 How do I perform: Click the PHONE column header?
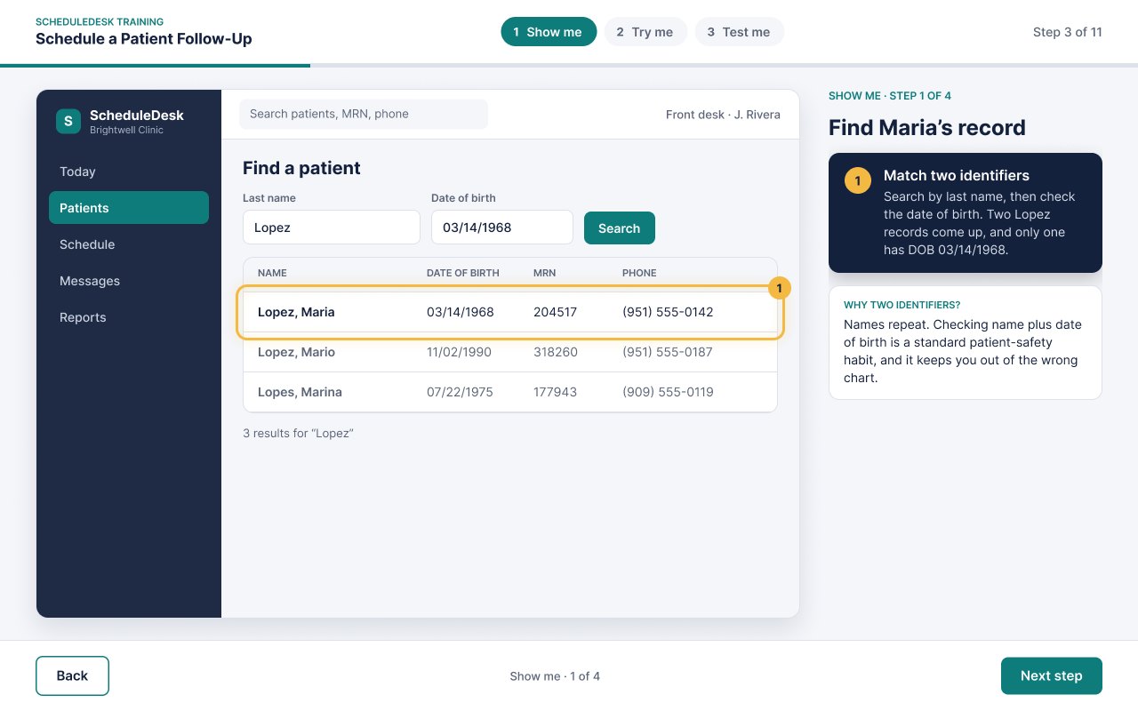(639, 273)
